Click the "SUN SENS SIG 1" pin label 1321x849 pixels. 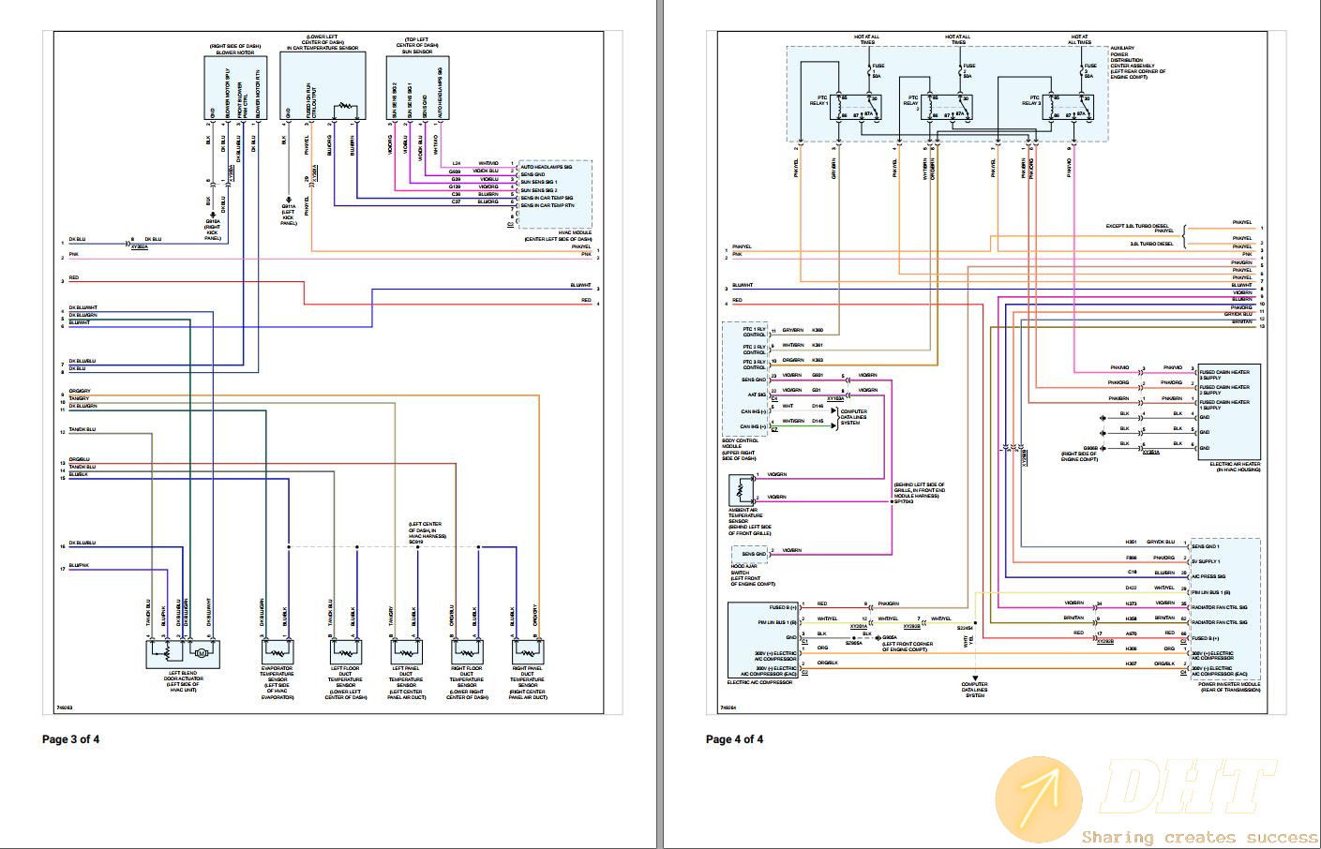pos(538,182)
